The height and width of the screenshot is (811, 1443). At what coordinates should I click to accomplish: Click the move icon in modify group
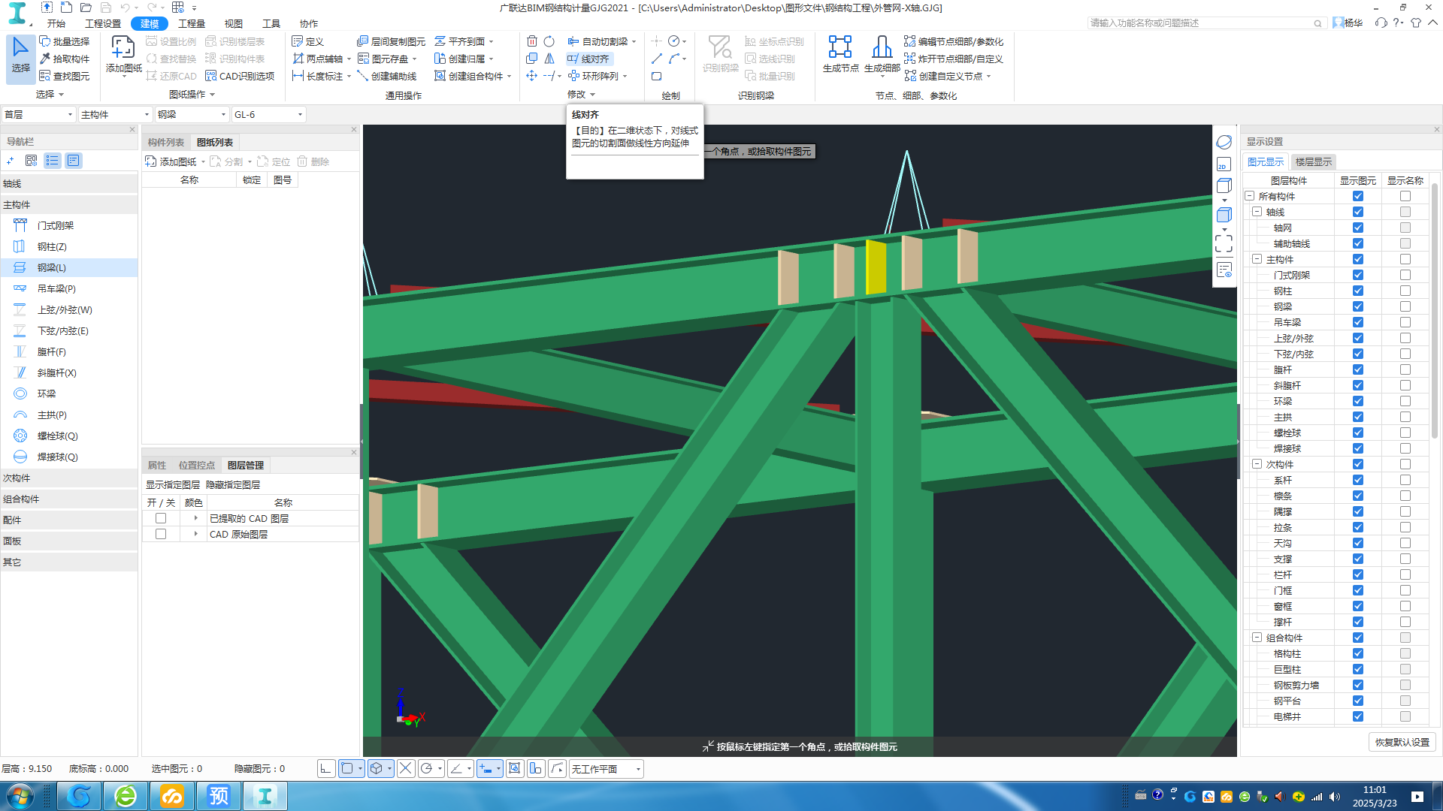click(532, 76)
